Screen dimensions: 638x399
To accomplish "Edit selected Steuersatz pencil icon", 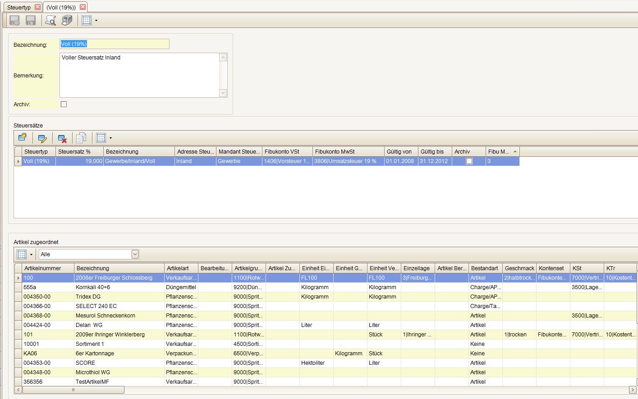I will click(x=42, y=138).
